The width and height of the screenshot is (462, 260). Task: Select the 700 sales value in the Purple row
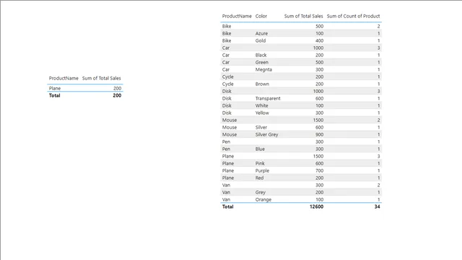point(319,170)
